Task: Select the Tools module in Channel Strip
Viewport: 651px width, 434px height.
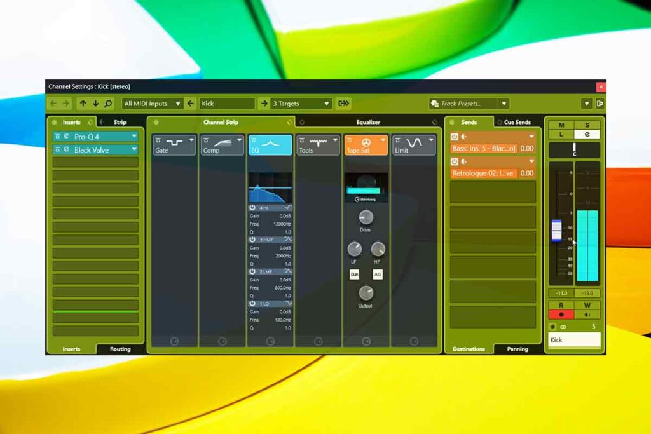Action: pyautogui.click(x=318, y=145)
